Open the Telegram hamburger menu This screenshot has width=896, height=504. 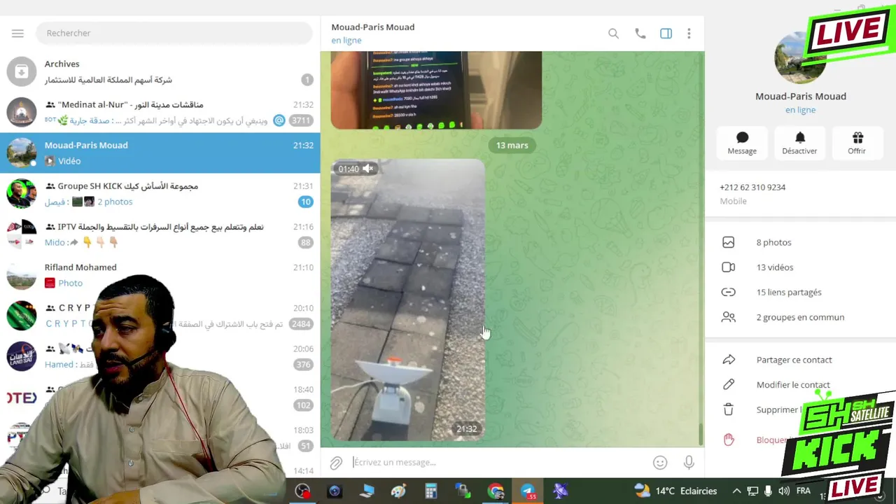pyautogui.click(x=17, y=33)
